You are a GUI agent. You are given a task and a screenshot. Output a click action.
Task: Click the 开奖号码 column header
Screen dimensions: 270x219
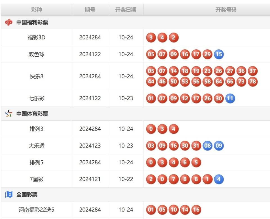click(226, 10)
